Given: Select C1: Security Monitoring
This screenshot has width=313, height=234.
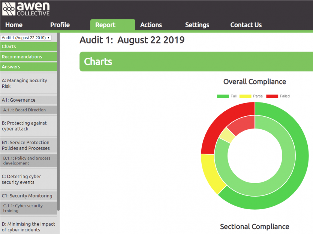Looking at the screenshot, I should (28, 195).
